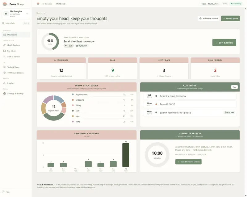
Task: Click the calendar icon beside 10/10/2026
Action: [77, 46]
